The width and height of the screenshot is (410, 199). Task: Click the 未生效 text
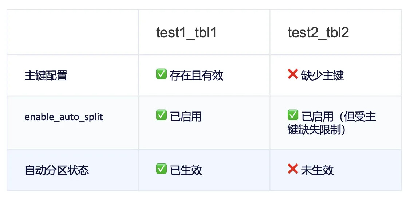tap(317, 170)
